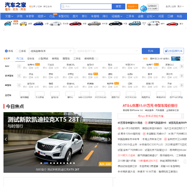Select the first carousel indicator dot
The width and height of the screenshot is (187, 187).
(x=41, y=163)
